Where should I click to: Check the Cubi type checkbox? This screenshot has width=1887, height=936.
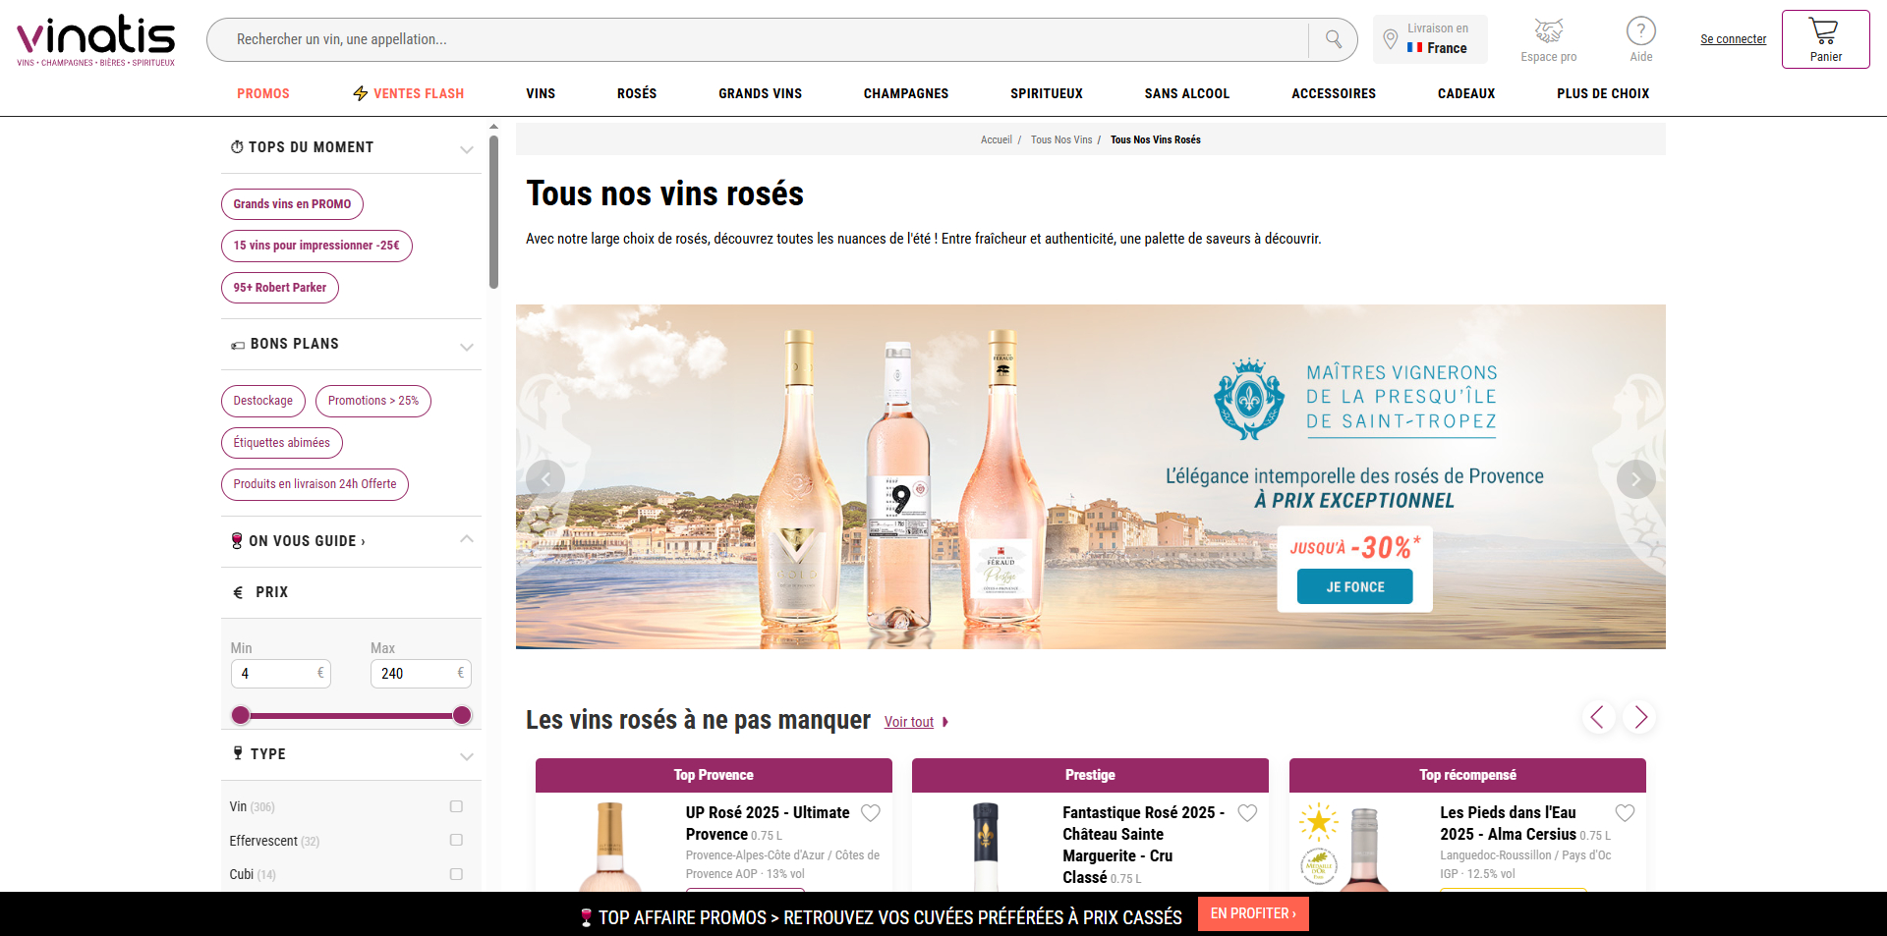point(456,874)
